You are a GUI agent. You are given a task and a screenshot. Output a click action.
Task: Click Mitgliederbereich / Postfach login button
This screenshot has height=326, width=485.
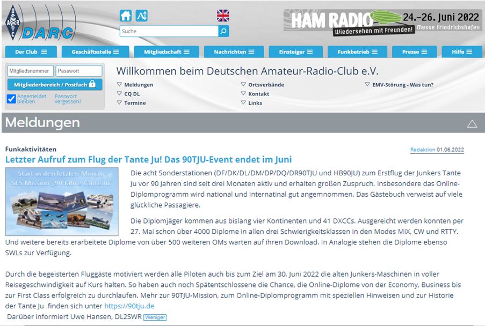(x=54, y=85)
